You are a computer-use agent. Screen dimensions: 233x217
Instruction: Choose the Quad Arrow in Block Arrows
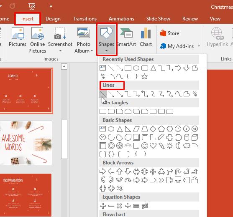click(x=153, y=172)
